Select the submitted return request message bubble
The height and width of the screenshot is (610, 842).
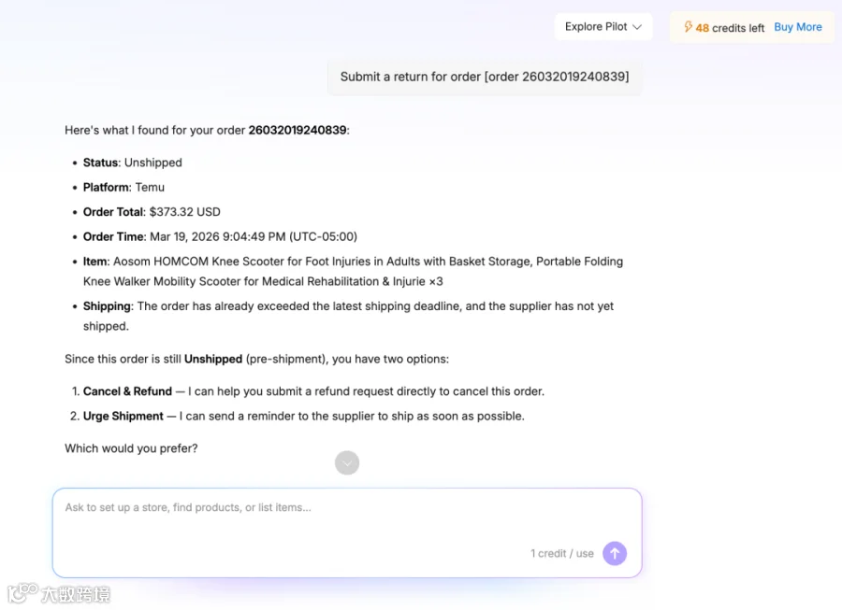point(485,77)
